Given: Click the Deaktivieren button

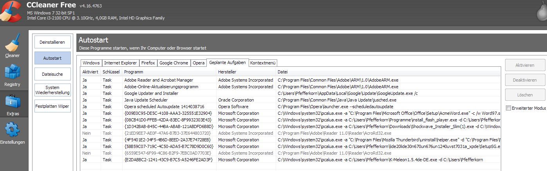Looking at the screenshot, I should click(525, 80).
